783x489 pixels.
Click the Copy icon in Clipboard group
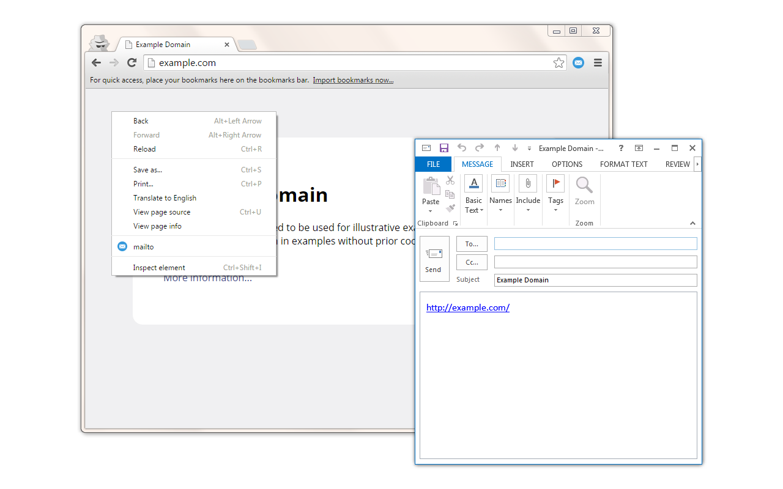click(x=450, y=194)
